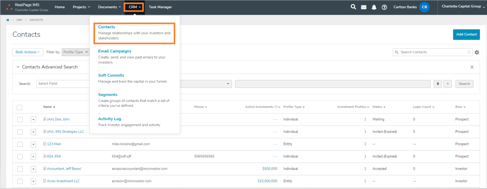Open the mail envelope icon
The height and width of the screenshot is (189, 487).
click(363, 7)
